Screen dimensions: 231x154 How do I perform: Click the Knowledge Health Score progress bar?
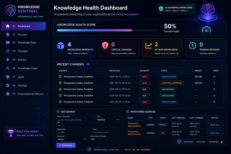tap(107, 30)
